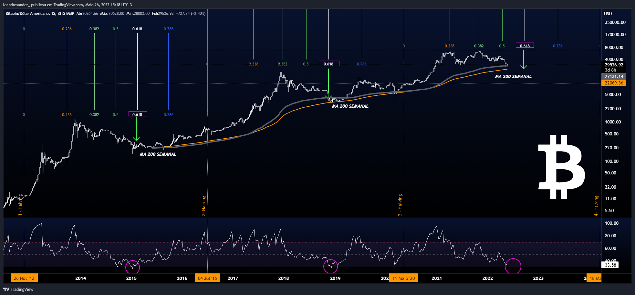Click the 220.00 price axis label

tap(612, 148)
